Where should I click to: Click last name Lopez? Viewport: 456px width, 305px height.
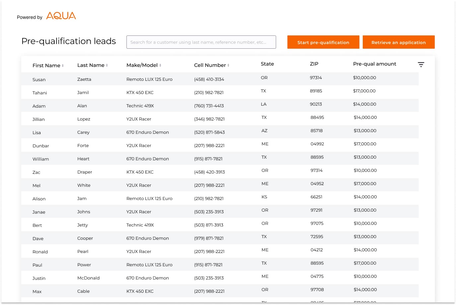pyautogui.click(x=84, y=119)
